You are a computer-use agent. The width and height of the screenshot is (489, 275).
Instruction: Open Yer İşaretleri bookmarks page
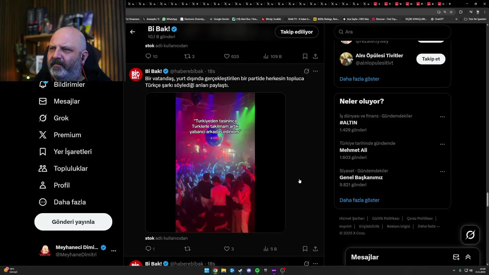tap(65, 152)
